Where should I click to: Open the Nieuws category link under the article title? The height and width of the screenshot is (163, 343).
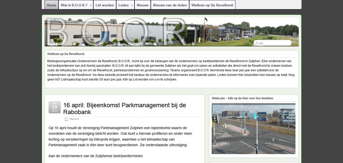coord(74,119)
